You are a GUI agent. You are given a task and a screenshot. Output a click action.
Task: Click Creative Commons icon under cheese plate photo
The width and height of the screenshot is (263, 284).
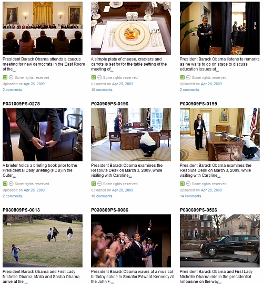coord(99,77)
